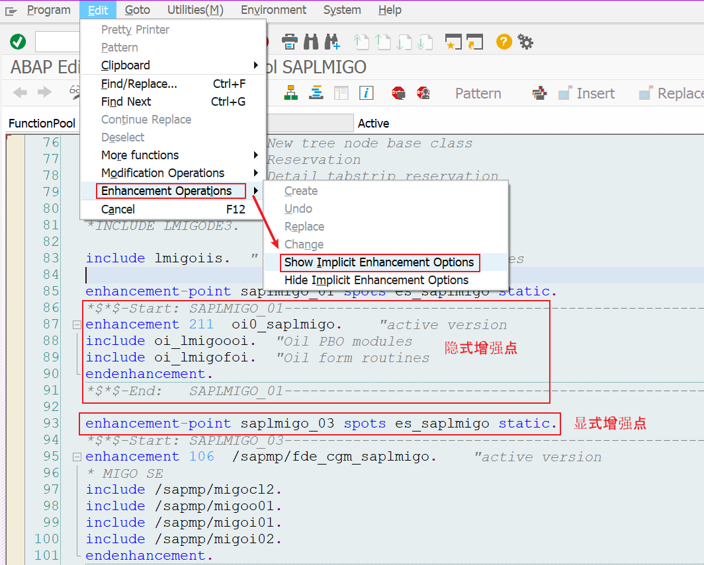The image size is (704, 565).
Task: Open Help via the yellow question mark
Action: point(504,42)
